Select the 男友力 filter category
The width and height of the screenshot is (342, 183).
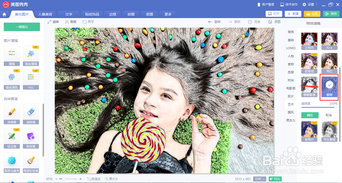point(291,120)
